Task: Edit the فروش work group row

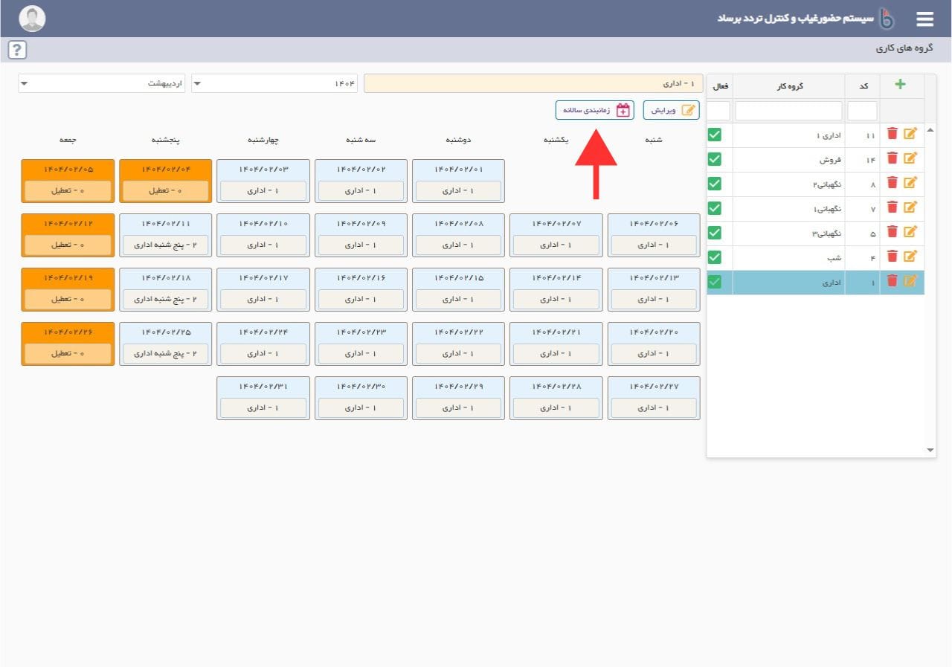Action: coord(910,158)
